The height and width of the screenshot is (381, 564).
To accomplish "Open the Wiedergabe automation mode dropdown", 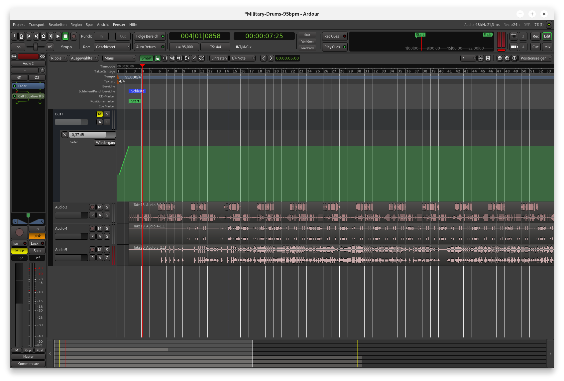I will pos(105,143).
